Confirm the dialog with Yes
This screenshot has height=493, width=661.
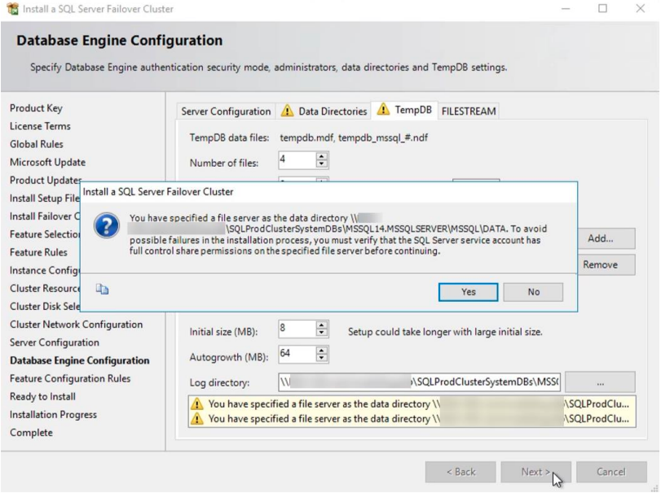468,292
